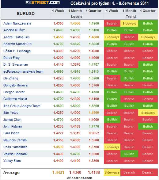This screenshot has width=159, height=180.
Task: Select Dr. S. Sivaraman's 1.3876 monthly level
Action: coord(75,64)
